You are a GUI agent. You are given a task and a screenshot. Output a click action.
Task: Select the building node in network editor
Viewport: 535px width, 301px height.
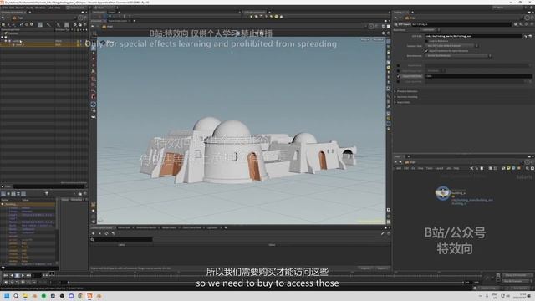(x=443, y=193)
